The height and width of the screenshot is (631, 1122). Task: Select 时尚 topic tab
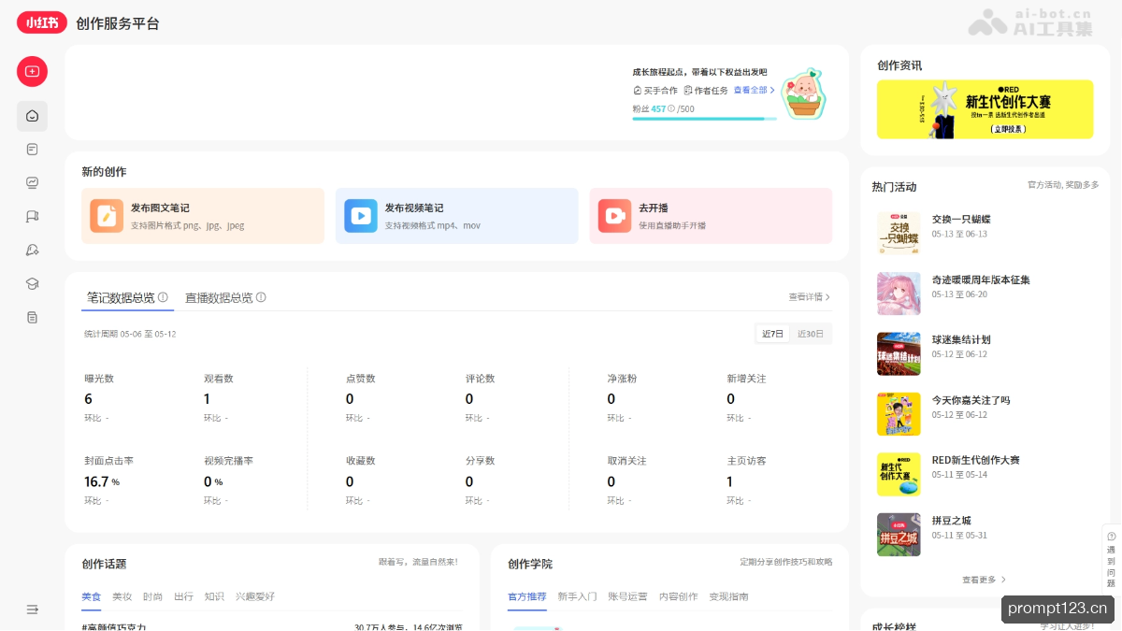152,596
